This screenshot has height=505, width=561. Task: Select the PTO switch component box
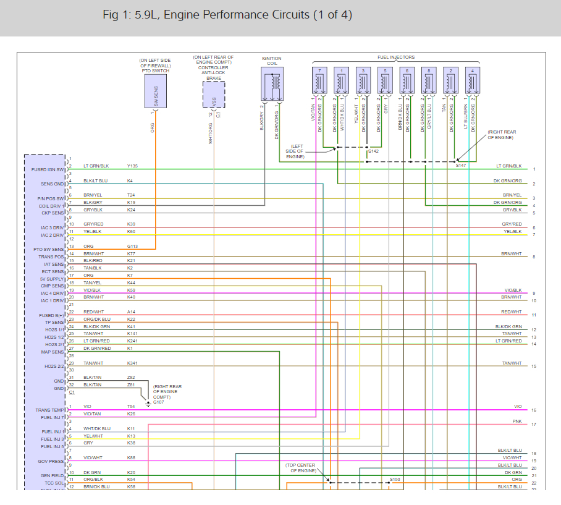tap(156, 93)
